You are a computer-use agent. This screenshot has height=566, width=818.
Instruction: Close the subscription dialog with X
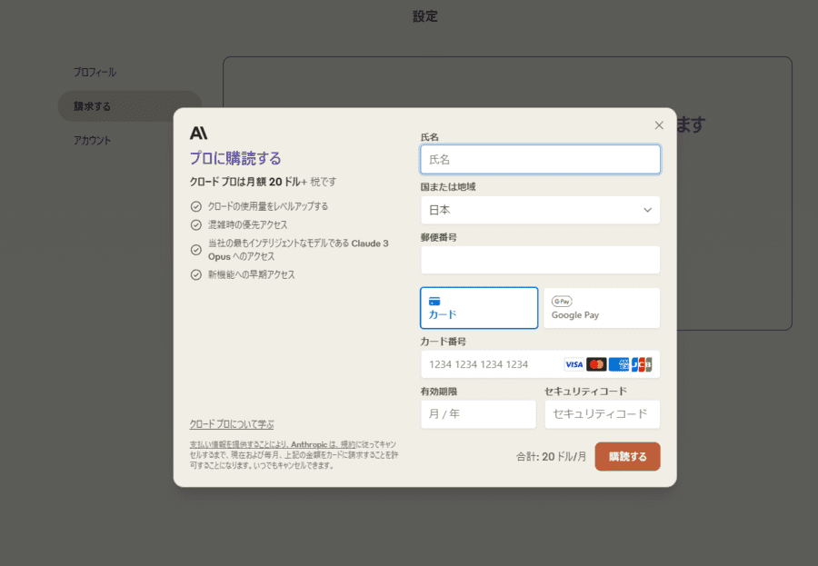click(x=659, y=125)
